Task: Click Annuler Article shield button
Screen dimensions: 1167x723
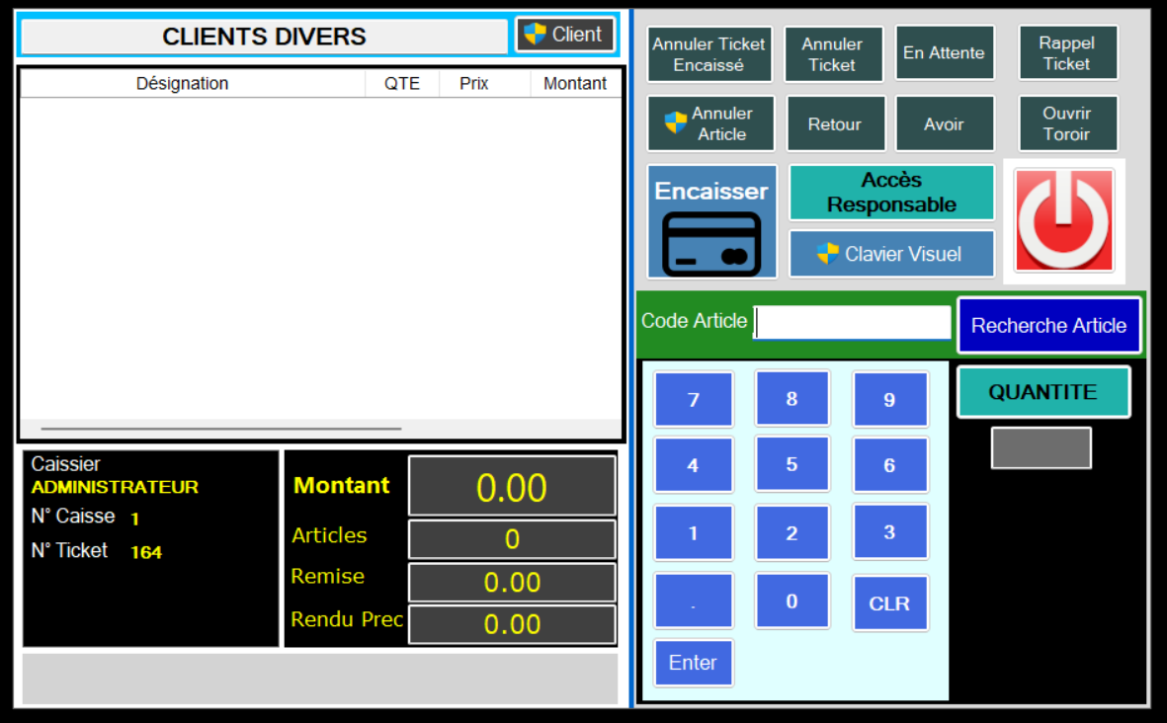Action: (710, 123)
